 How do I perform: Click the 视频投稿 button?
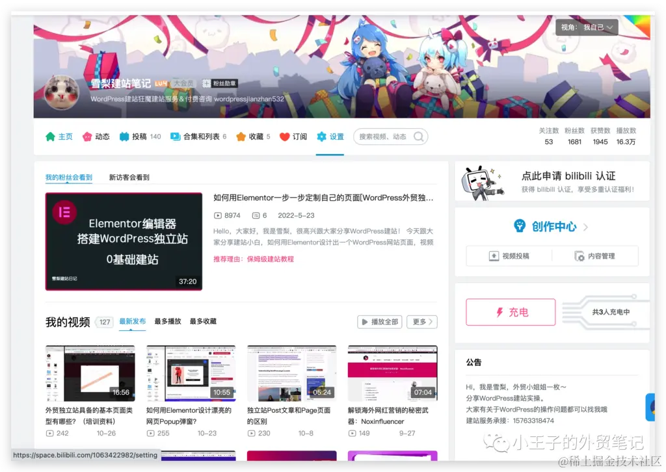click(509, 256)
